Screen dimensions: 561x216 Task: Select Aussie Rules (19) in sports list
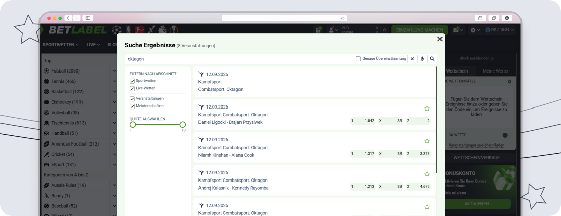pyautogui.click(x=68, y=186)
